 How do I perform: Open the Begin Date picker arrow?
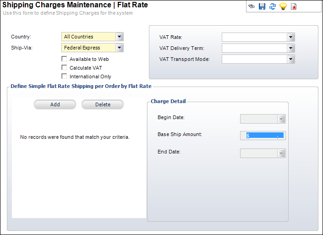(281, 119)
